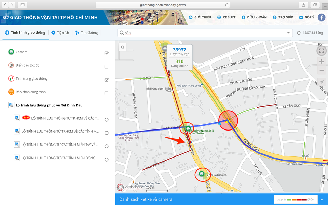
Task: Click the Vietbando logo on the map
Action: point(130,187)
